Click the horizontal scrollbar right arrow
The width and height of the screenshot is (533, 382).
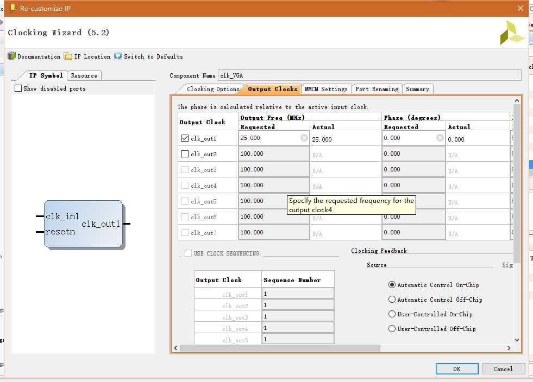click(x=509, y=348)
